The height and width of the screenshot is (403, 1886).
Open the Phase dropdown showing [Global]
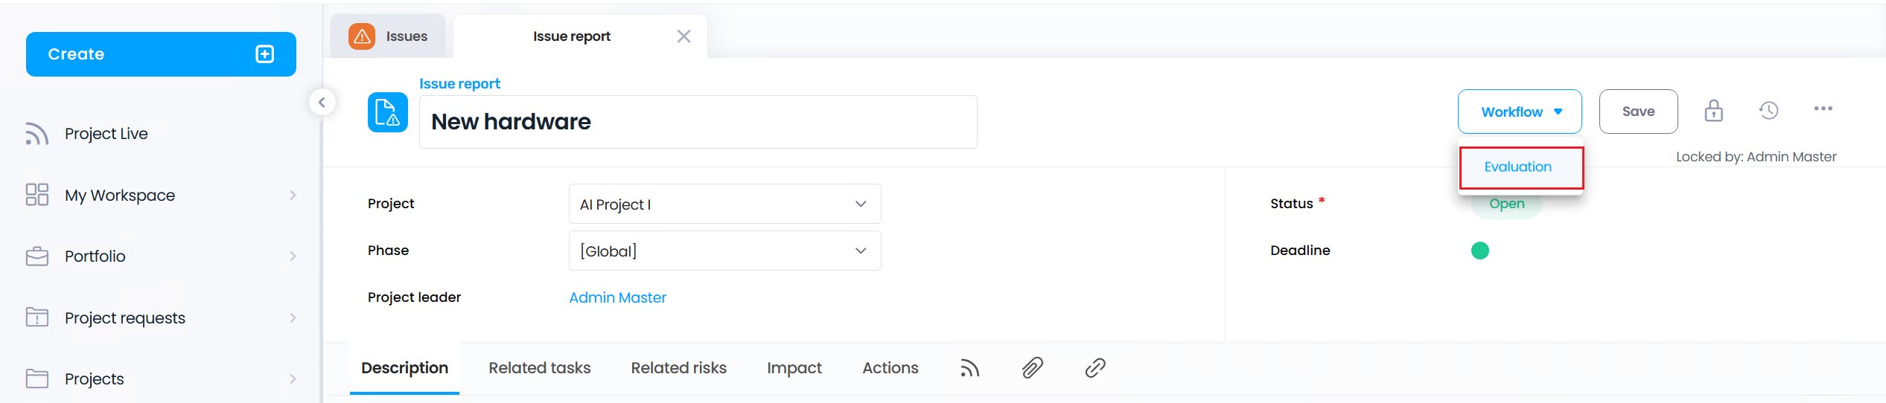(x=724, y=251)
